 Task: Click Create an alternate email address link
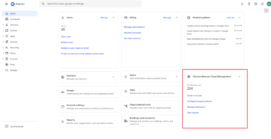click(x=82, y=54)
